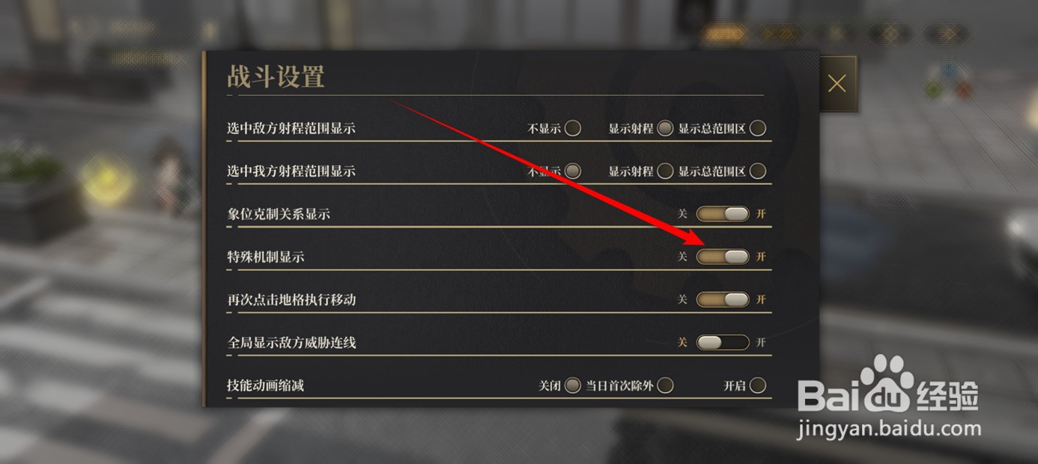Select 不显示 for 选中敌方射程范围显示
This screenshot has width=1038, height=464.
(x=573, y=128)
